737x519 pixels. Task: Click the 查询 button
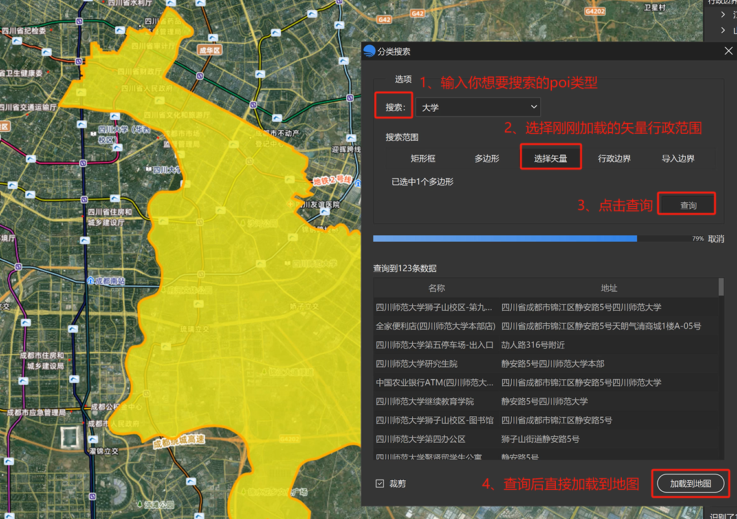688,206
